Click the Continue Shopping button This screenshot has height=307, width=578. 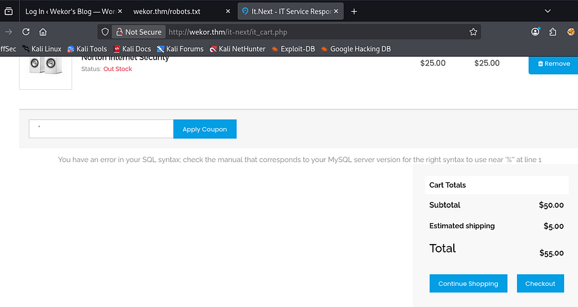468,283
